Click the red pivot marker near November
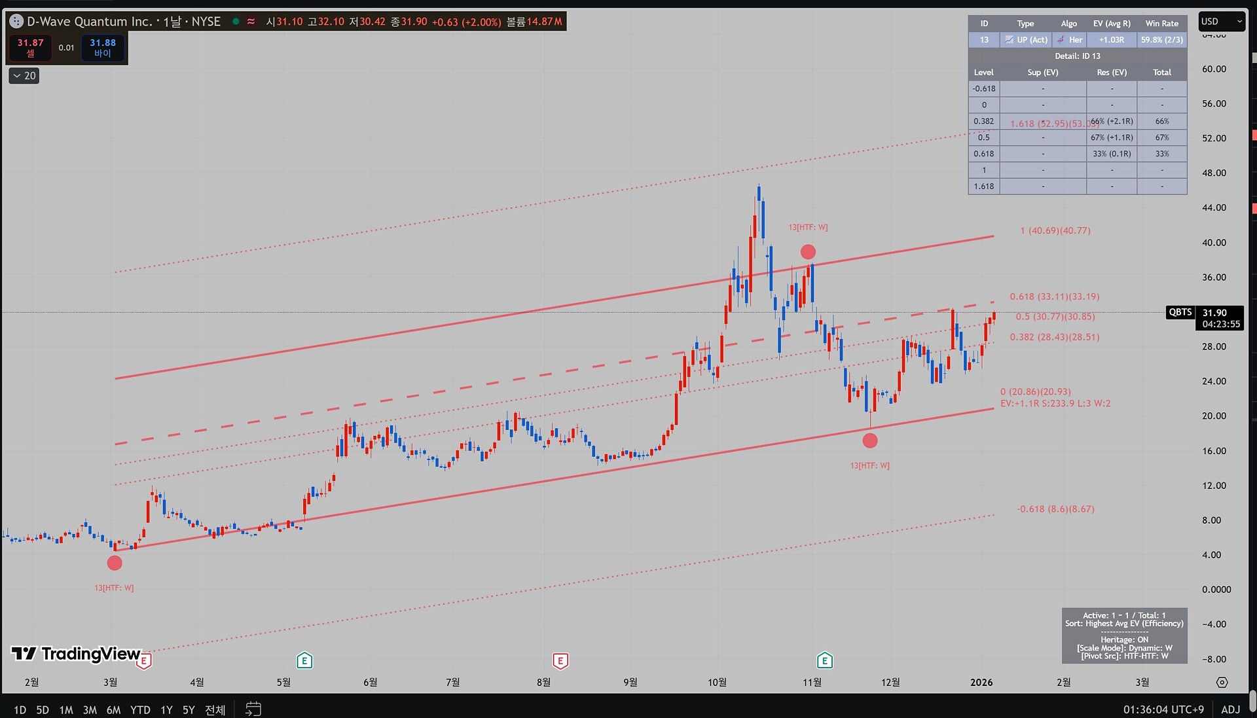The width and height of the screenshot is (1257, 718). click(x=808, y=252)
